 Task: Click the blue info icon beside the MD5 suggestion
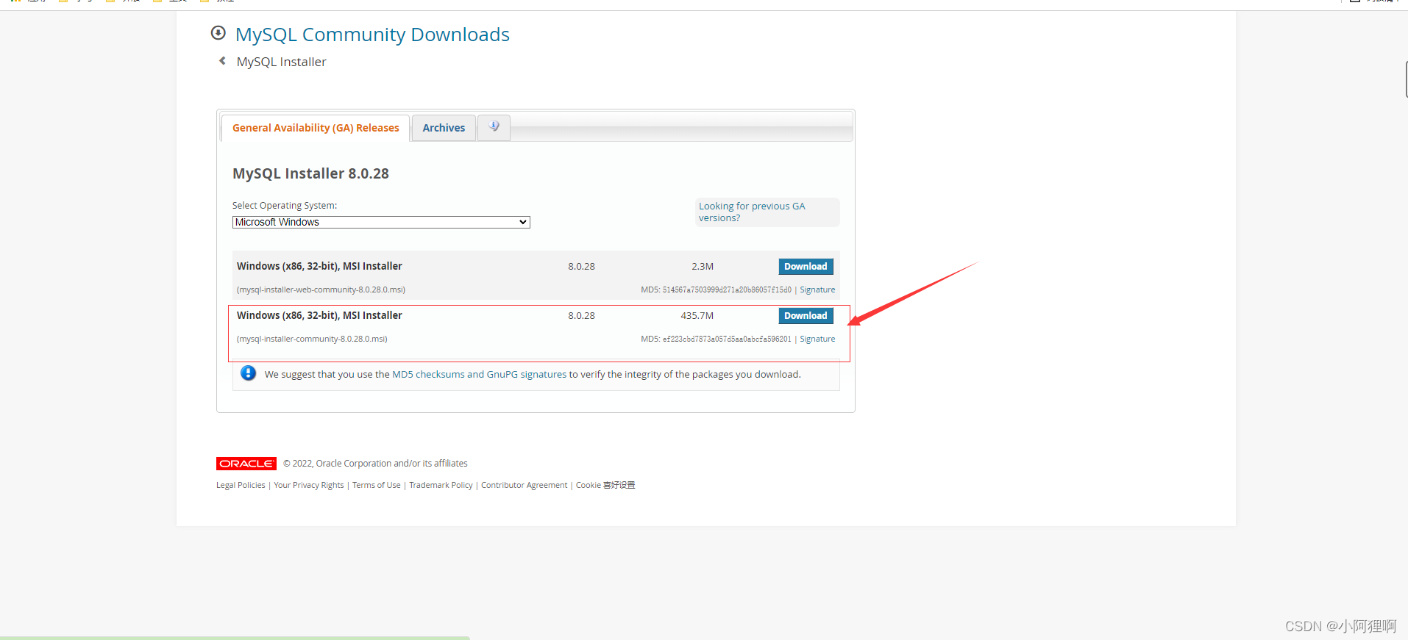click(249, 373)
